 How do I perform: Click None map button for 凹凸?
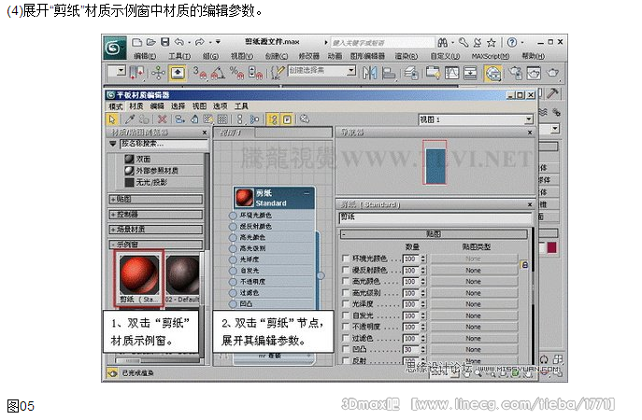pyautogui.click(x=474, y=350)
